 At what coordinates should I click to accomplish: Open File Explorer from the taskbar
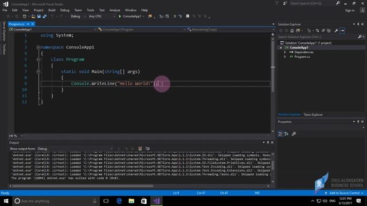coord(131,201)
